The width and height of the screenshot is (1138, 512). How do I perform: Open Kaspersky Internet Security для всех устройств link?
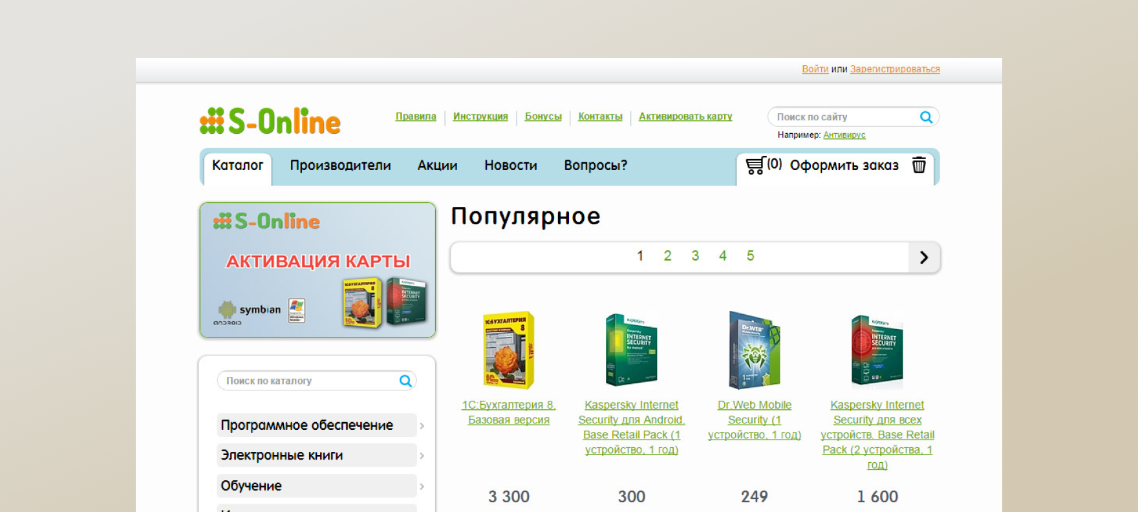tap(877, 434)
